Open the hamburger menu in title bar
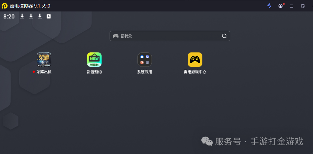 [x=292, y=6]
